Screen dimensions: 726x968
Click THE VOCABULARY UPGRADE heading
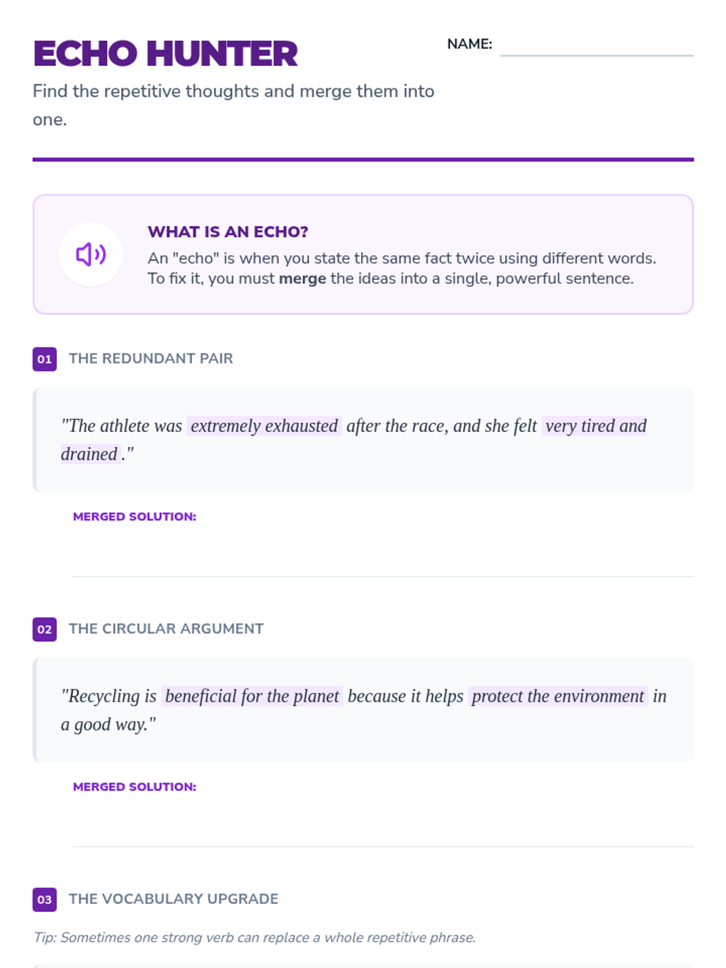[173, 898]
